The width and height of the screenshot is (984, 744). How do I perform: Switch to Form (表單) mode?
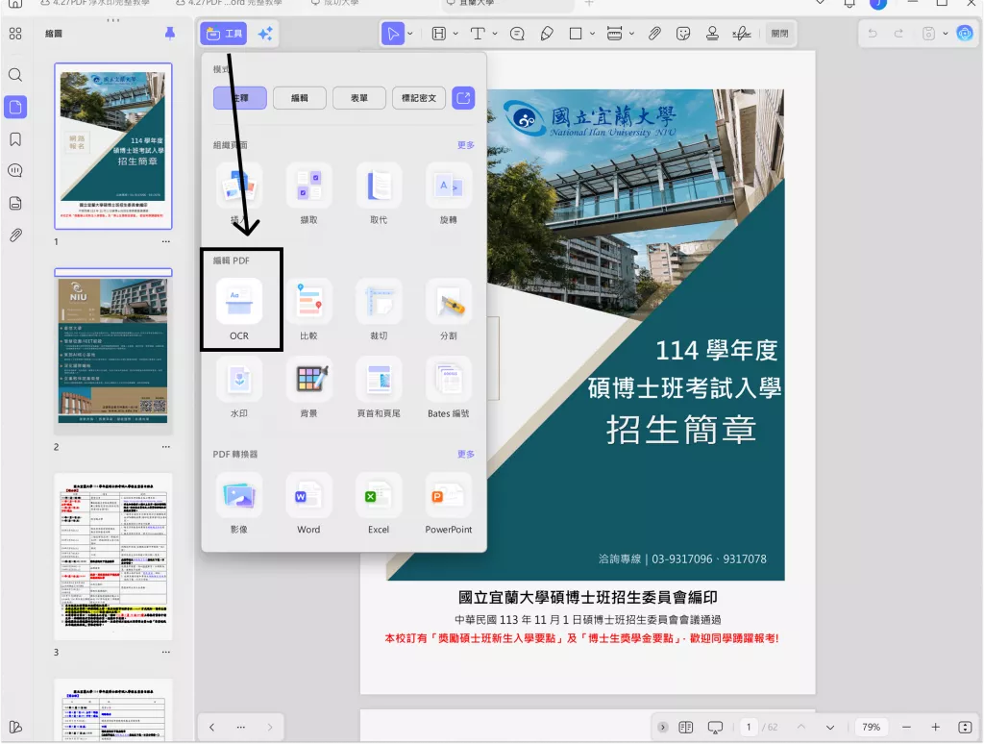pyautogui.click(x=359, y=98)
